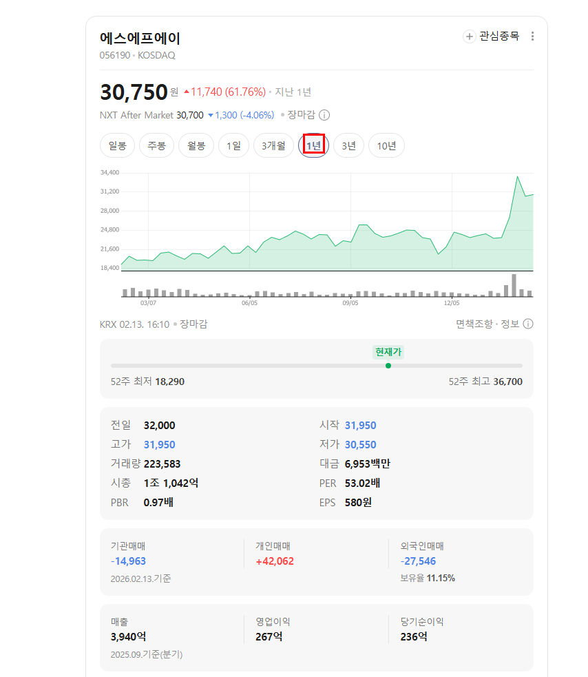Click the 2026.02.13.기준 date text
The width and height of the screenshot is (588, 677).
pyautogui.click(x=140, y=579)
